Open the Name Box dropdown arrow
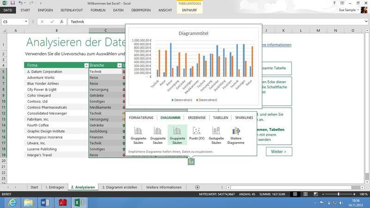This screenshot has height=208, width=370. point(26,22)
